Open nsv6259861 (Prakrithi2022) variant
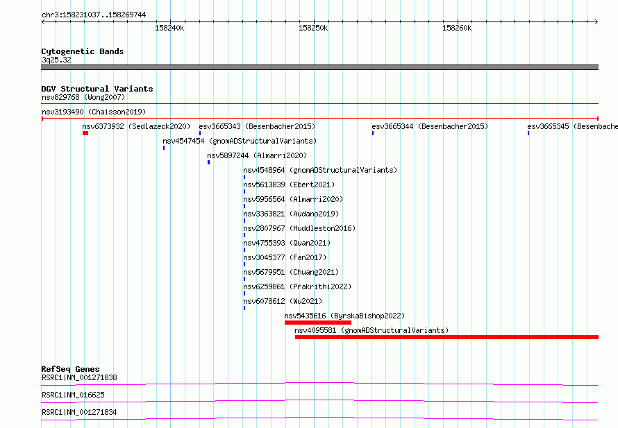The height and width of the screenshot is (428, 618). pos(297,286)
